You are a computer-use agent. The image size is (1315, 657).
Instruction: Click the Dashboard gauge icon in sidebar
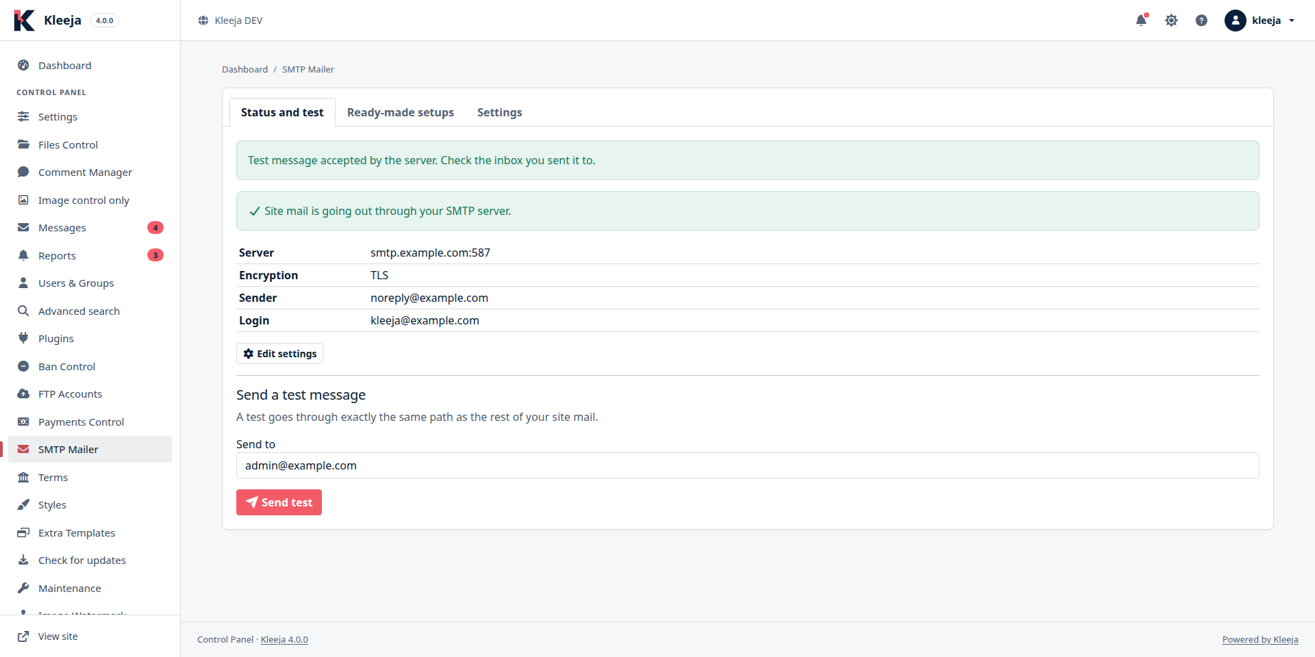[23, 65]
